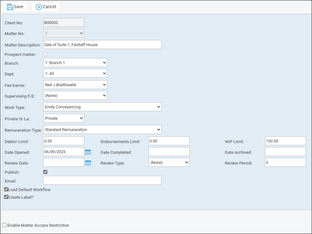Untick the Create Label checkbox

tap(6, 197)
